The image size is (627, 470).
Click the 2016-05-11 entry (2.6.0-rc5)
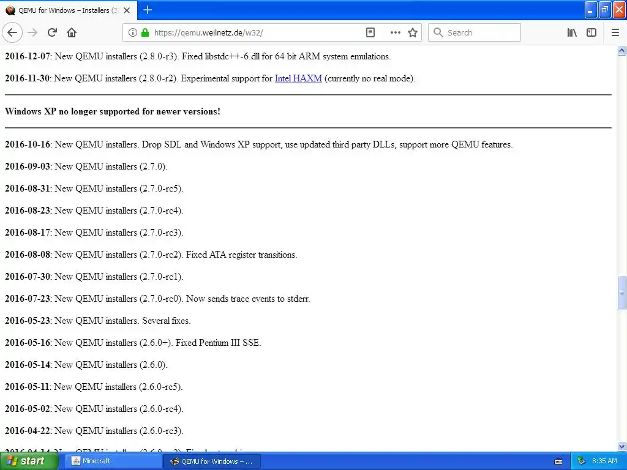click(94, 387)
